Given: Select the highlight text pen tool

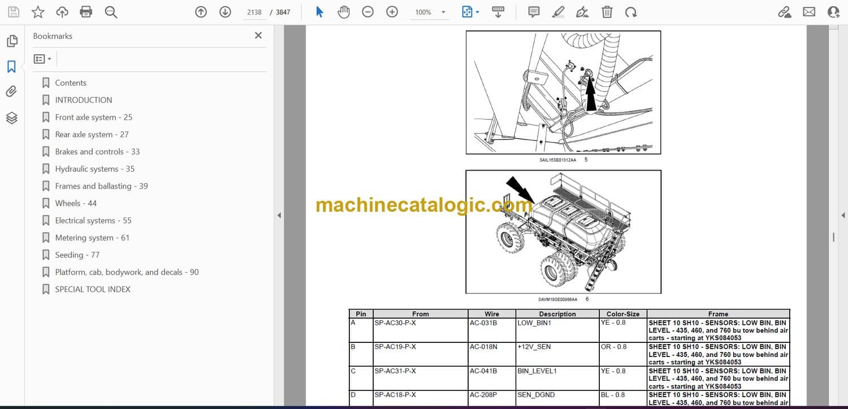Looking at the screenshot, I should pos(558,12).
